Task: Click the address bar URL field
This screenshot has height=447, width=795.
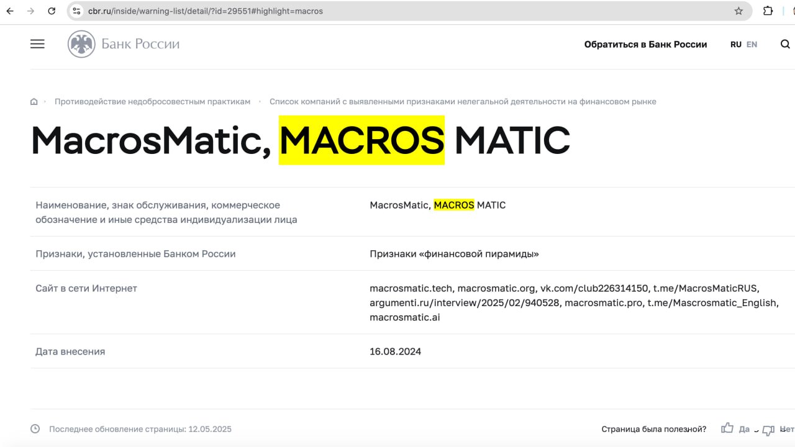Action: (410, 11)
